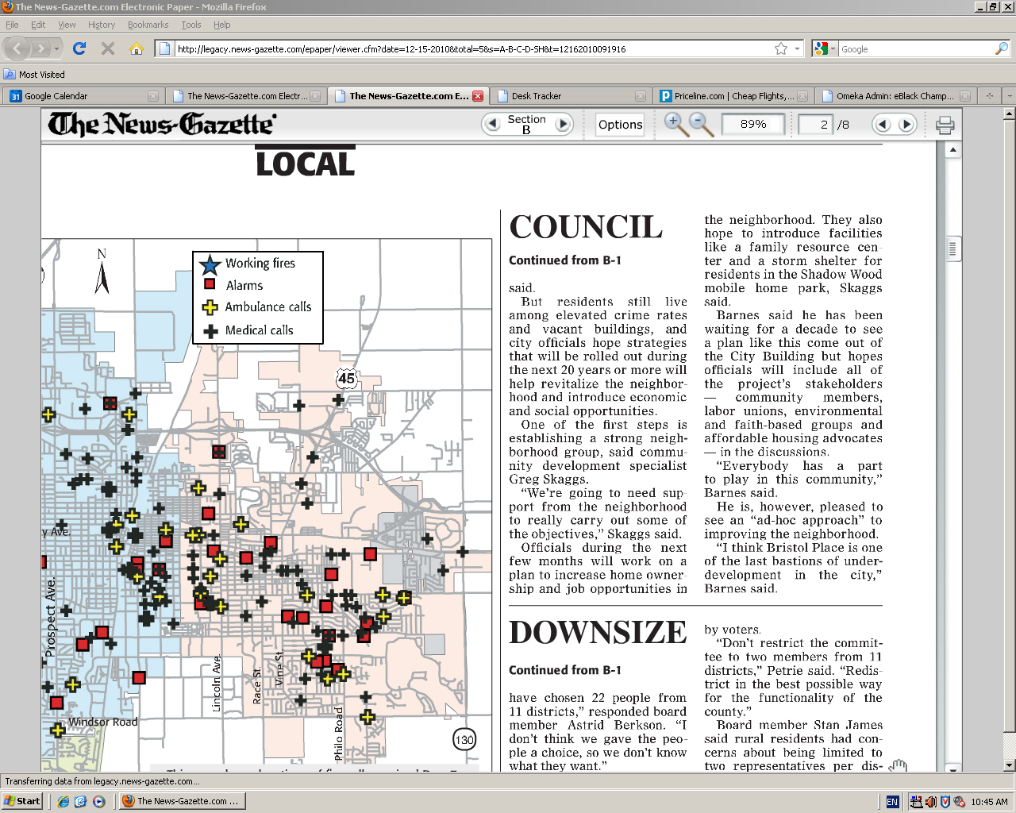Reload the page in Firefox
Image resolution: width=1016 pixels, height=813 pixels.
[x=79, y=48]
